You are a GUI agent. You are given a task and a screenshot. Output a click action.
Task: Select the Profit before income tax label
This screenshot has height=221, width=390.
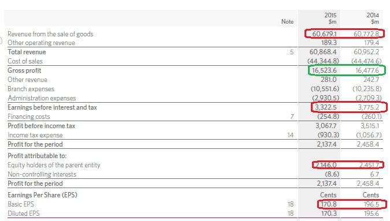(41, 126)
